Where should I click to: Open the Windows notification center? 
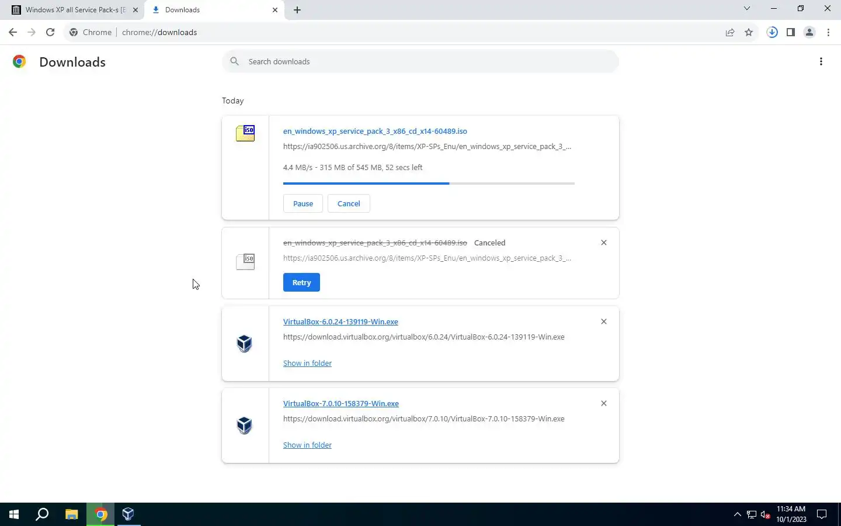point(822,514)
